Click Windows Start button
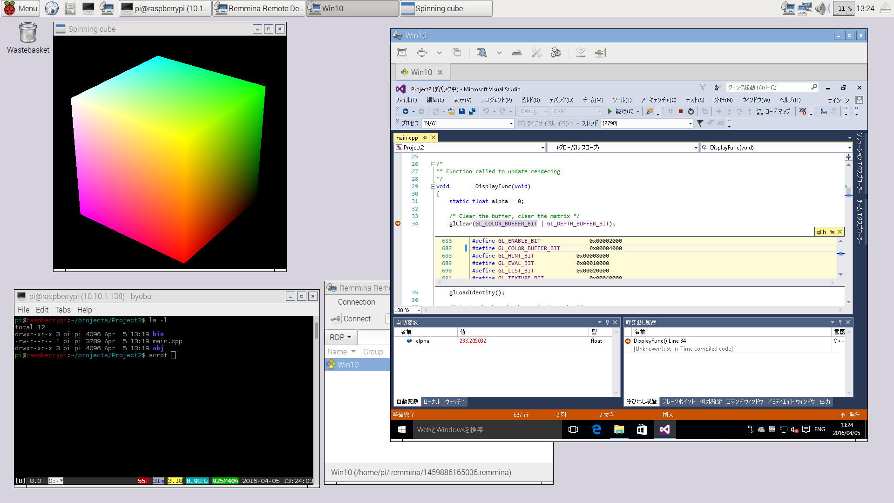This screenshot has width=894, height=503. (402, 429)
